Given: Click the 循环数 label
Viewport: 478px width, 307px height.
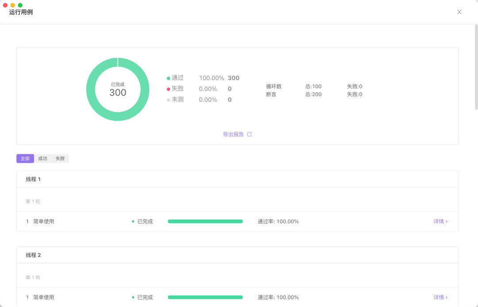Looking at the screenshot, I should [x=274, y=87].
